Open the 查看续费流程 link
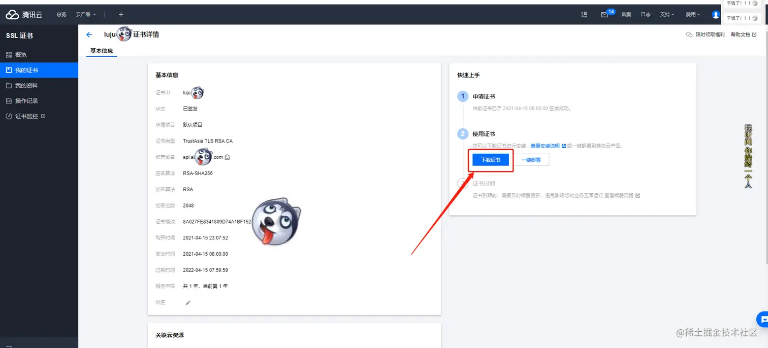The width and height of the screenshot is (768, 348). pos(619,195)
